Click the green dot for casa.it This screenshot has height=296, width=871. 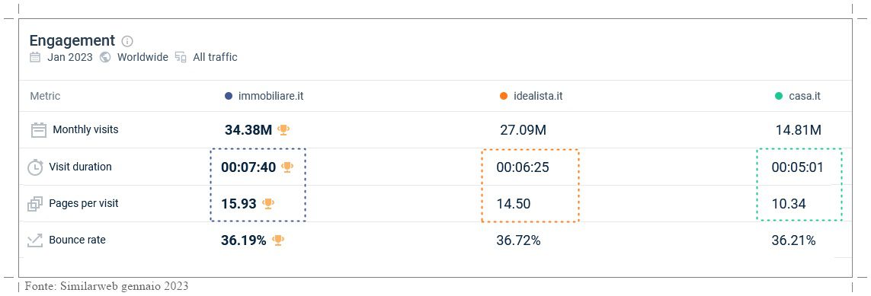point(779,96)
